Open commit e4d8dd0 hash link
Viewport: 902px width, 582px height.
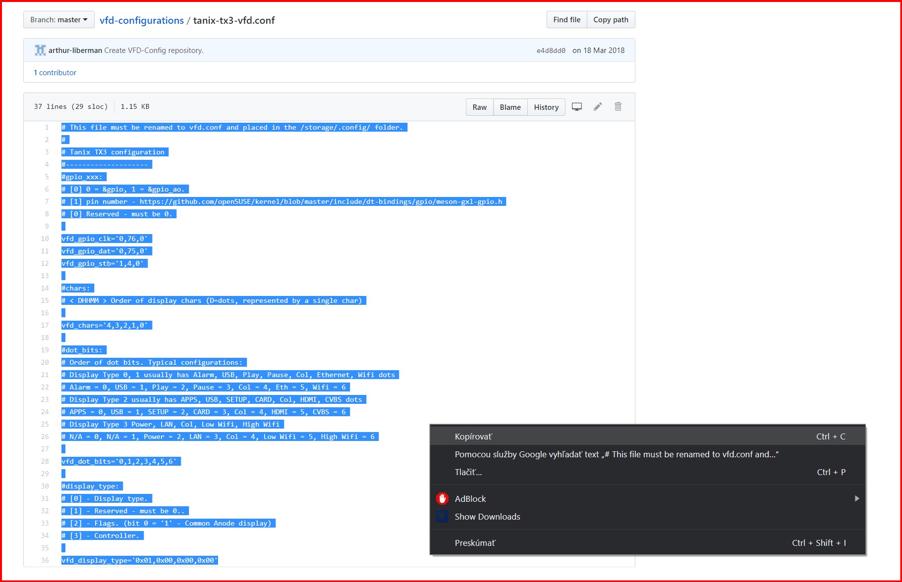point(551,50)
